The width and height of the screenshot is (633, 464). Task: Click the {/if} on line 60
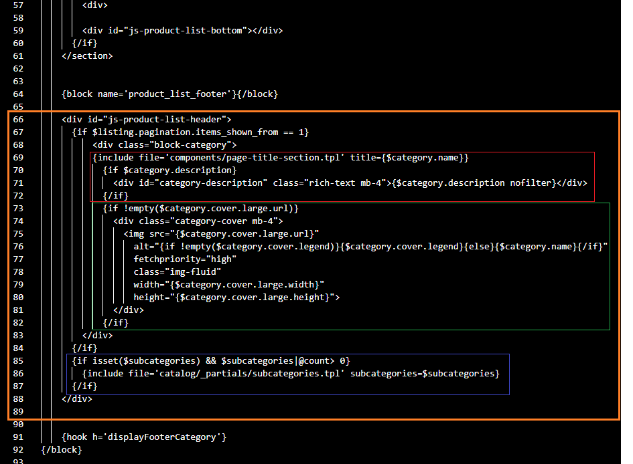click(x=85, y=43)
